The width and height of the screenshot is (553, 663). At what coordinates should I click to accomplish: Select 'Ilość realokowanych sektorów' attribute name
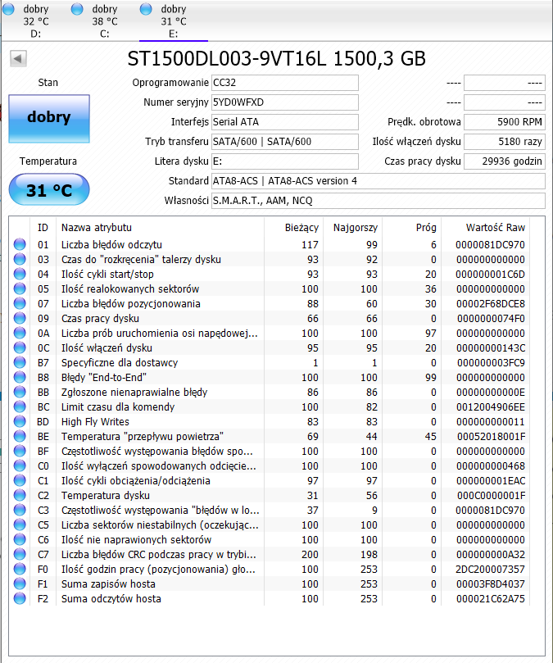click(130, 289)
